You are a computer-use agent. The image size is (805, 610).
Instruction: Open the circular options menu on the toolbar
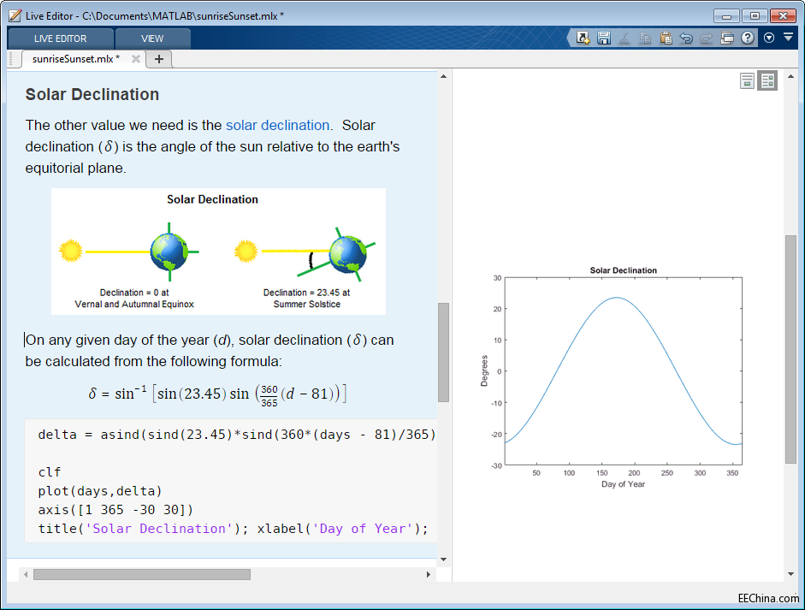tap(769, 38)
